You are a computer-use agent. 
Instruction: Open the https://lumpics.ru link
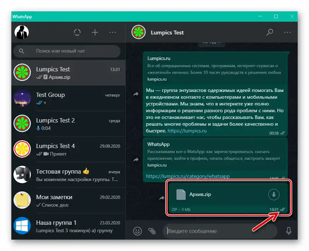(x=187, y=131)
